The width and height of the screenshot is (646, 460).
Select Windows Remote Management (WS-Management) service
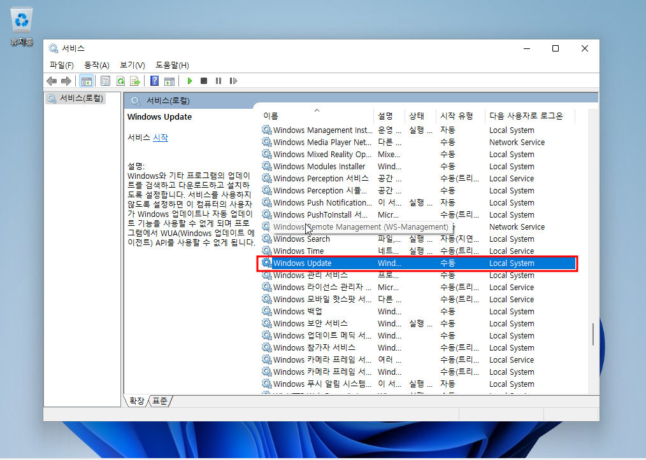tap(418, 227)
